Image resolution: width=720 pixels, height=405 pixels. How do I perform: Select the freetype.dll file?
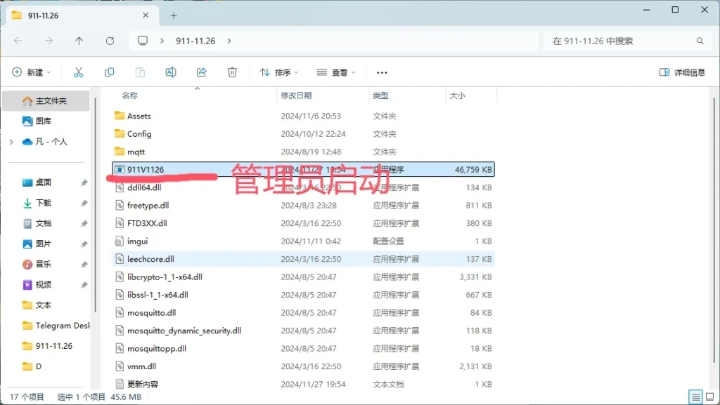303,205
